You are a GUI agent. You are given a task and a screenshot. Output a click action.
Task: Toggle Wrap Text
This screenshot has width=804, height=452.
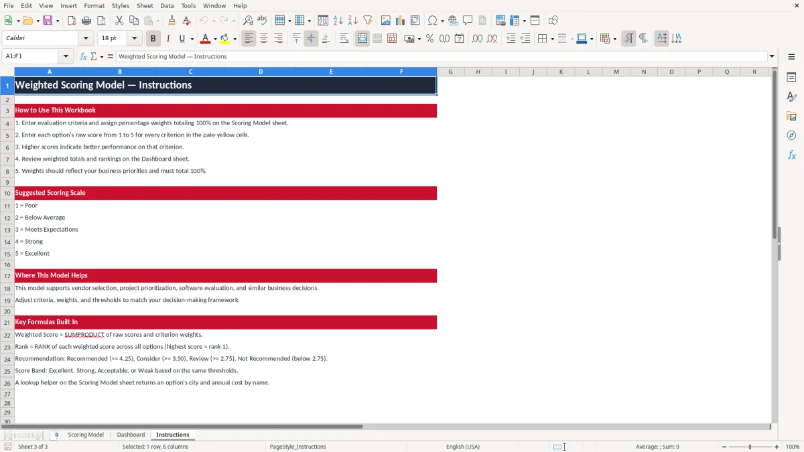point(344,39)
